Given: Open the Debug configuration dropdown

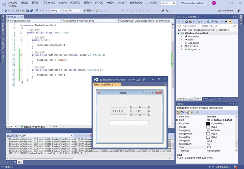Looking at the screenshot, I should pyautogui.click(x=60, y=11).
